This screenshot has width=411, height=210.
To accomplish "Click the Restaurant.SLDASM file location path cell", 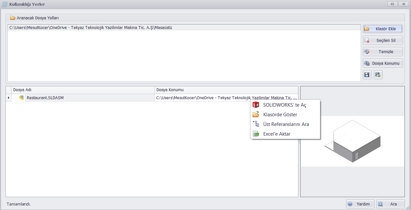I will coord(226,98).
